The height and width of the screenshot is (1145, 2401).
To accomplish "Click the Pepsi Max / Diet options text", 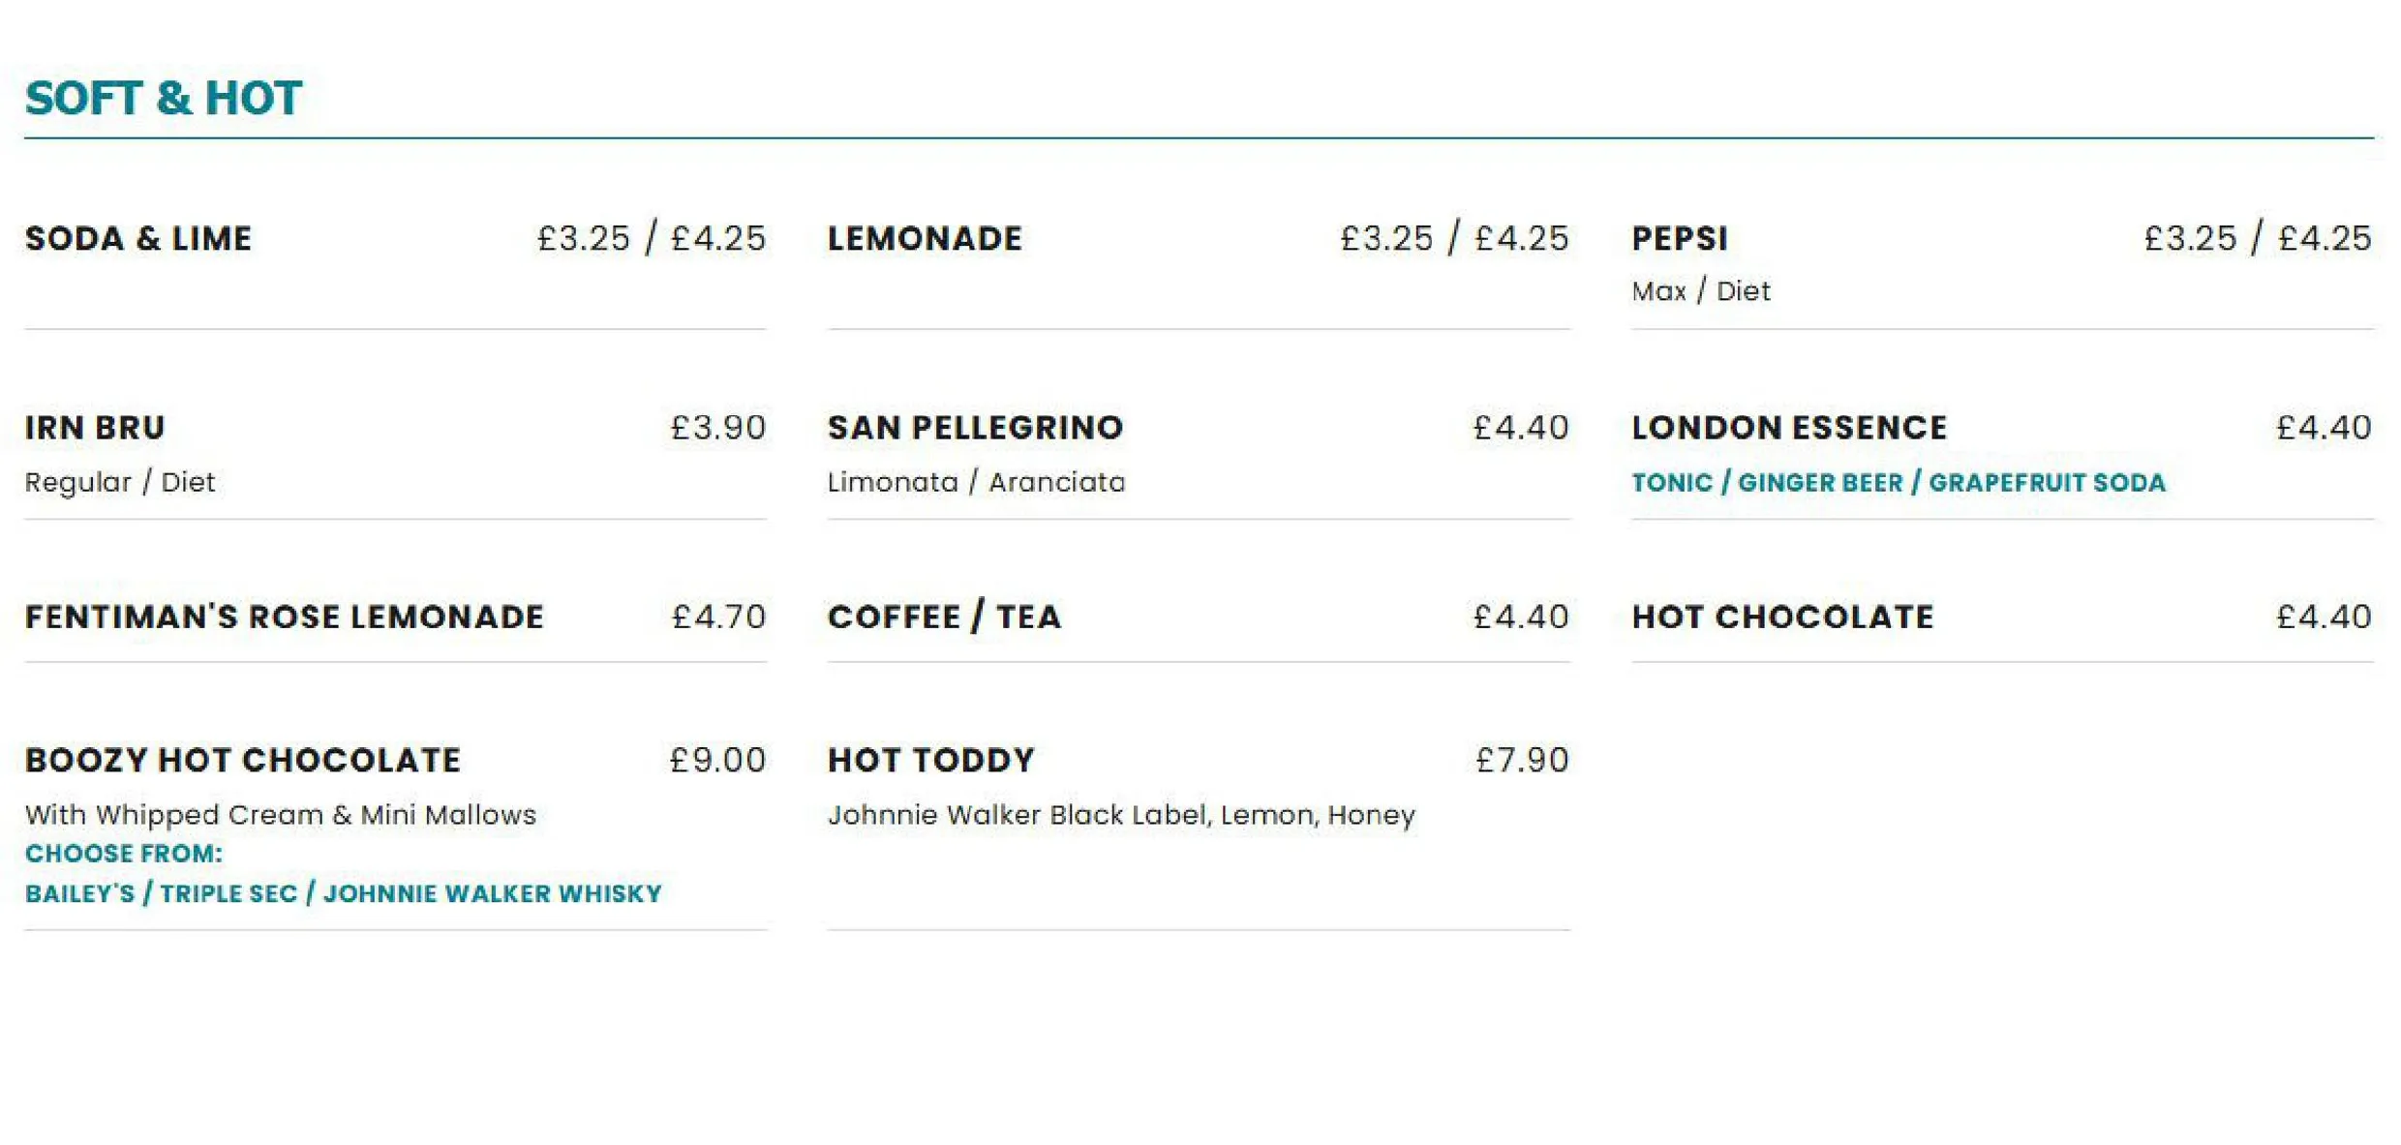I will coord(1701,291).
